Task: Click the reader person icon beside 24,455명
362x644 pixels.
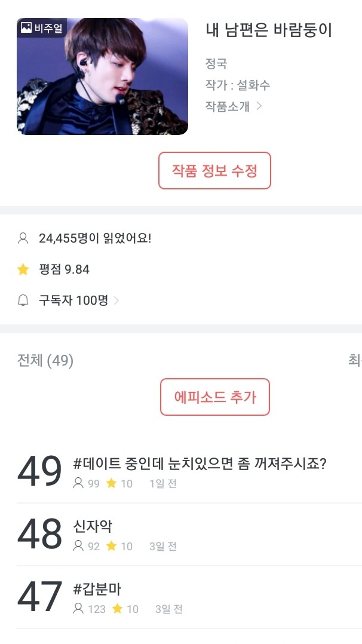Action: pyautogui.click(x=23, y=238)
